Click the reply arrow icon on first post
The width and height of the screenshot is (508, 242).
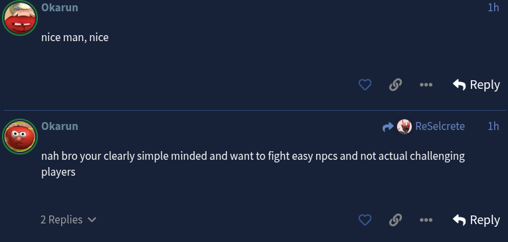click(459, 85)
